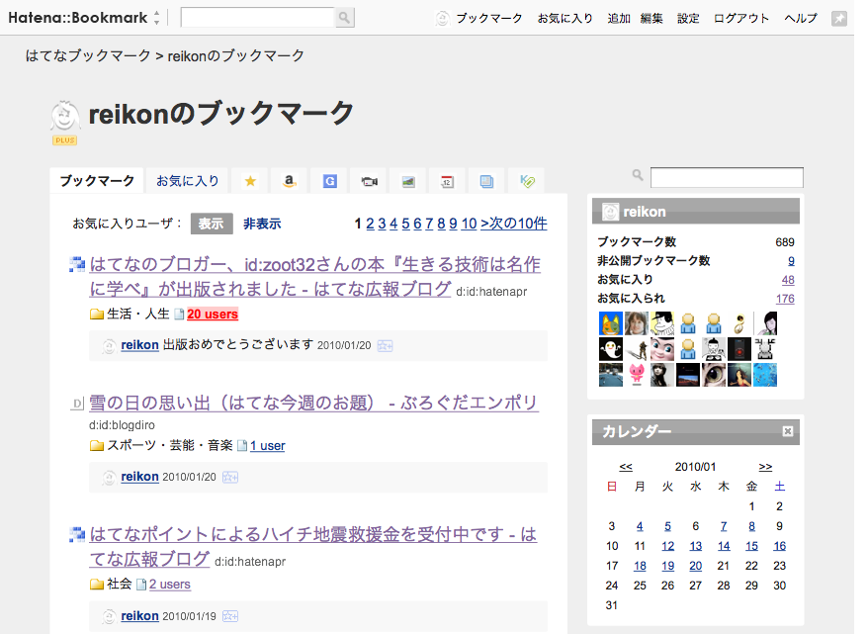Click the orange cat follower avatar thumbnail
The image size is (868, 634).
[611, 323]
